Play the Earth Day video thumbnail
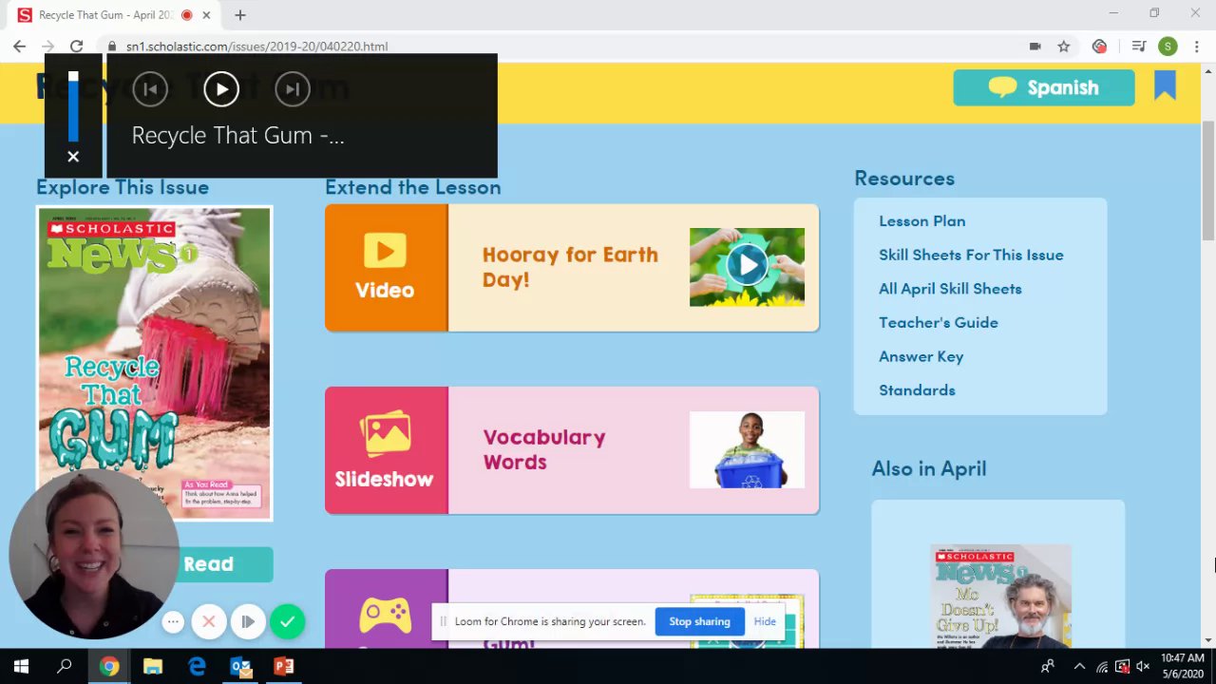 click(747, 266)
